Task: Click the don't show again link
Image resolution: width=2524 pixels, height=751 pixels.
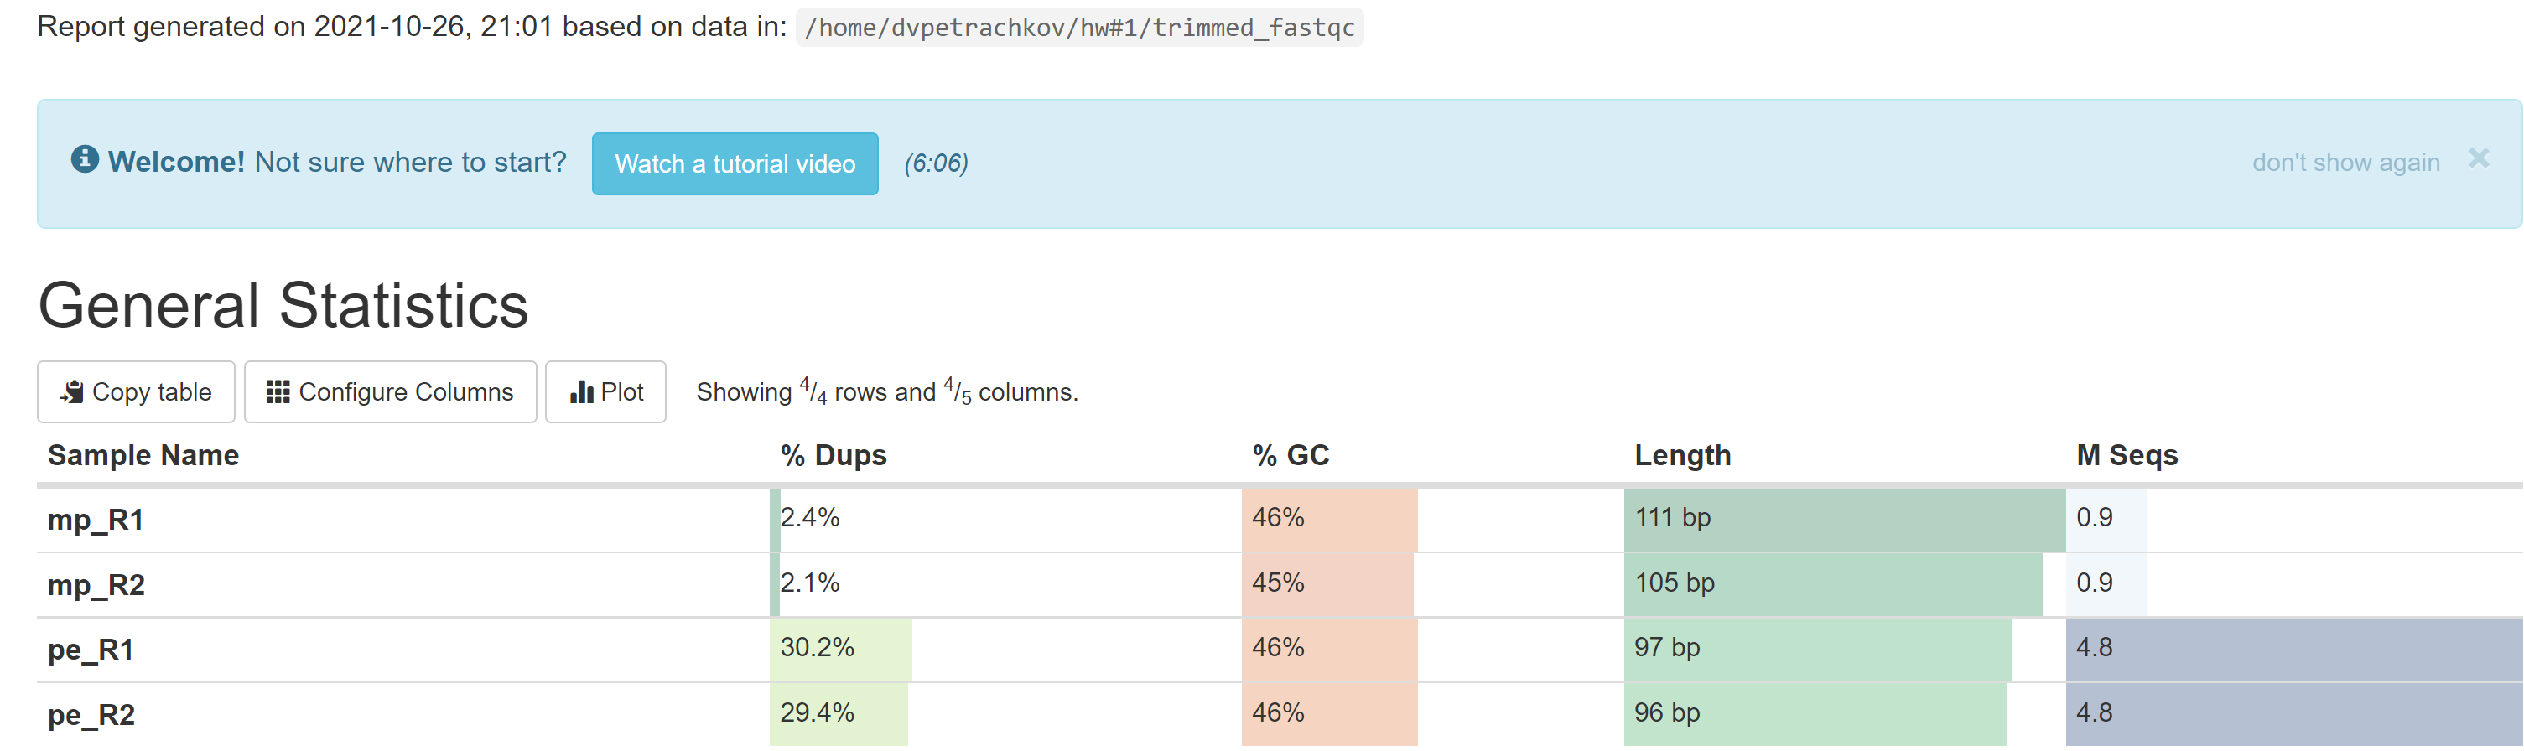Action: (2345, 162)
